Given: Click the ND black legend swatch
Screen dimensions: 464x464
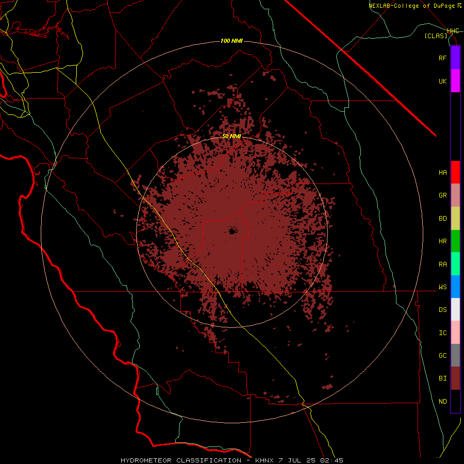Looking at the screenshot, I should (455, 401).
